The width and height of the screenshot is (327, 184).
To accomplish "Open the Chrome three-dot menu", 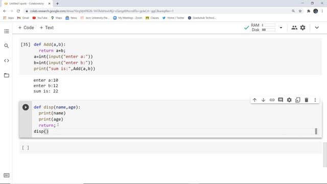I will pos(322,11).
